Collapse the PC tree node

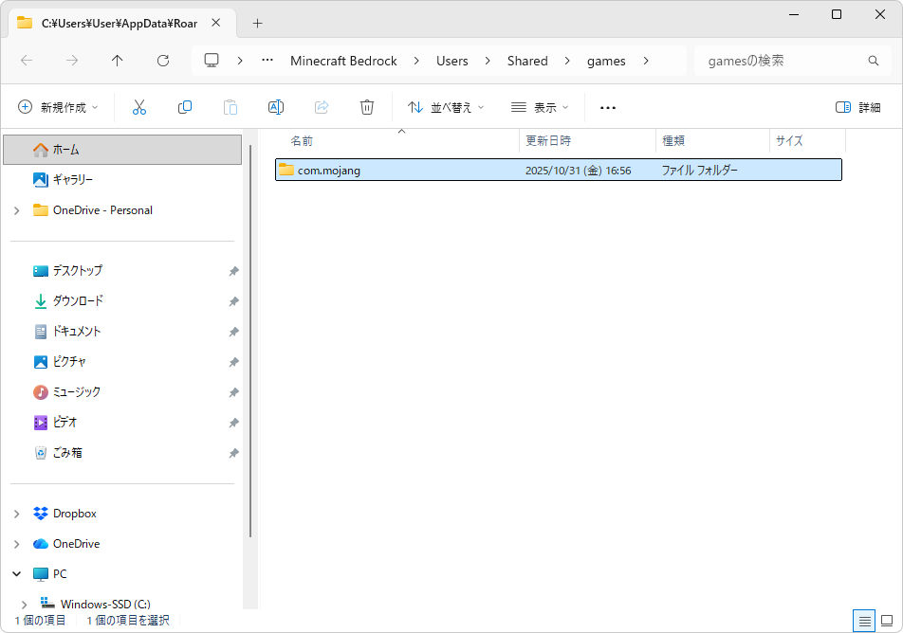point(17,574)
